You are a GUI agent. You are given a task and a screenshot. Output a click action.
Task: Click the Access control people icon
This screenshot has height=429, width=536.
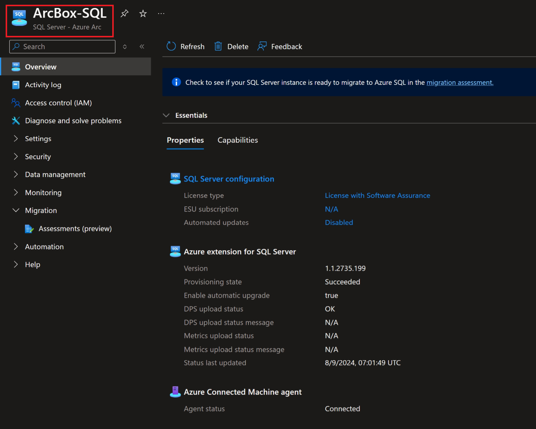click(16, 103)
